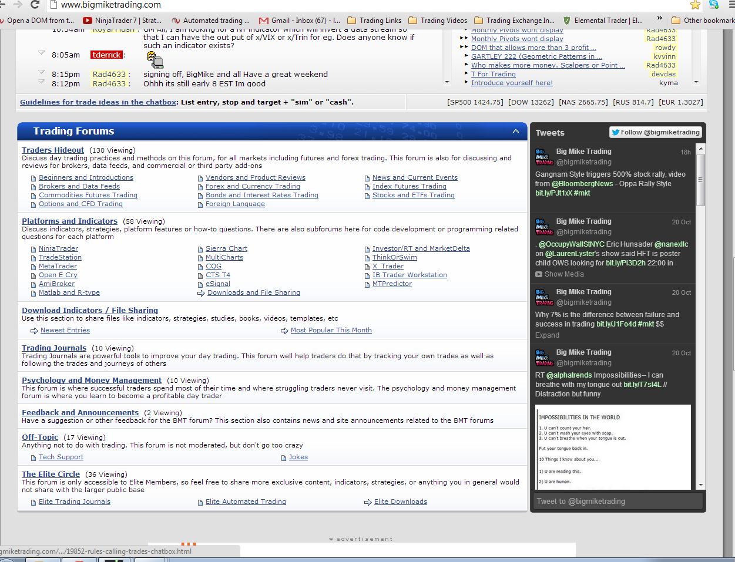Click the Most Popular This Month arrow icon
Image resolution: width=735 pixels, height=562 pixels.
coord(285,331)
